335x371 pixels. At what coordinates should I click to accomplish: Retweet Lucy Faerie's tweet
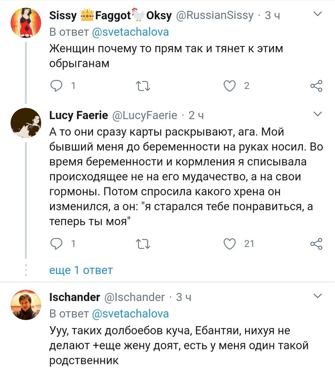coord(143,244)
